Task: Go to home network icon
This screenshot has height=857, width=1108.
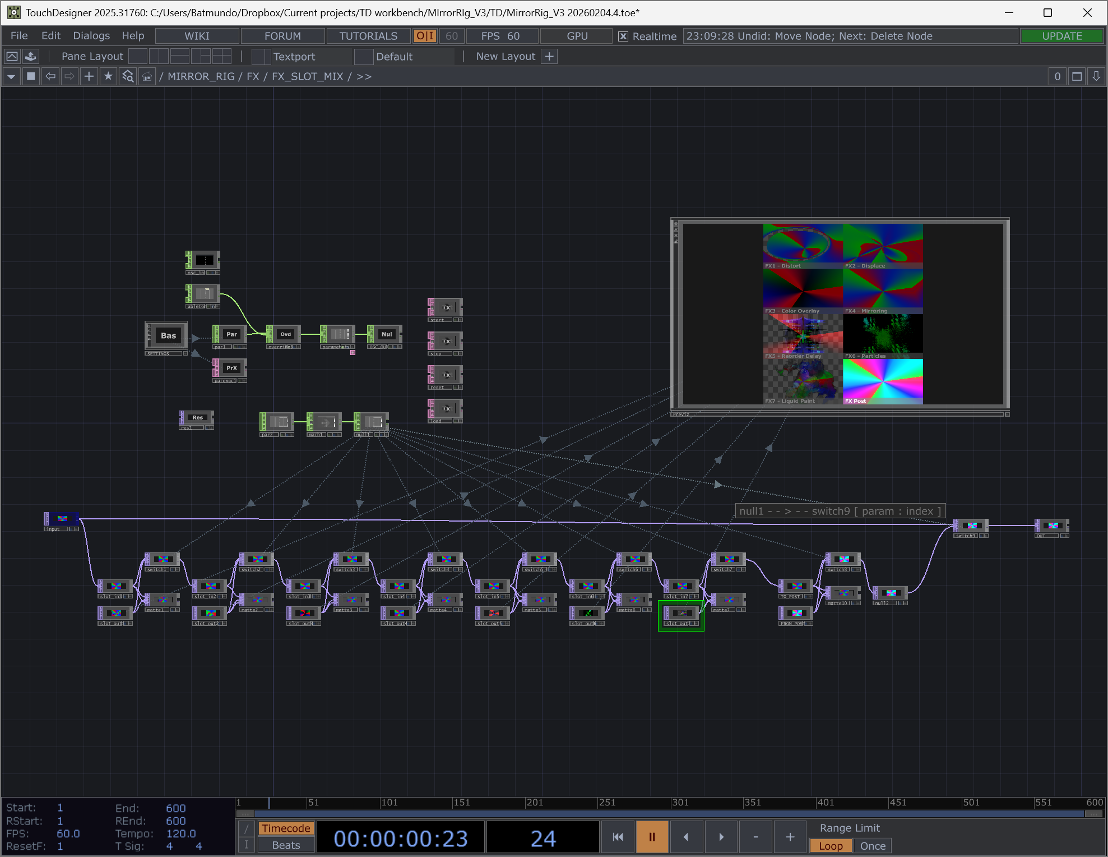Action: click(x=147, y=76)
